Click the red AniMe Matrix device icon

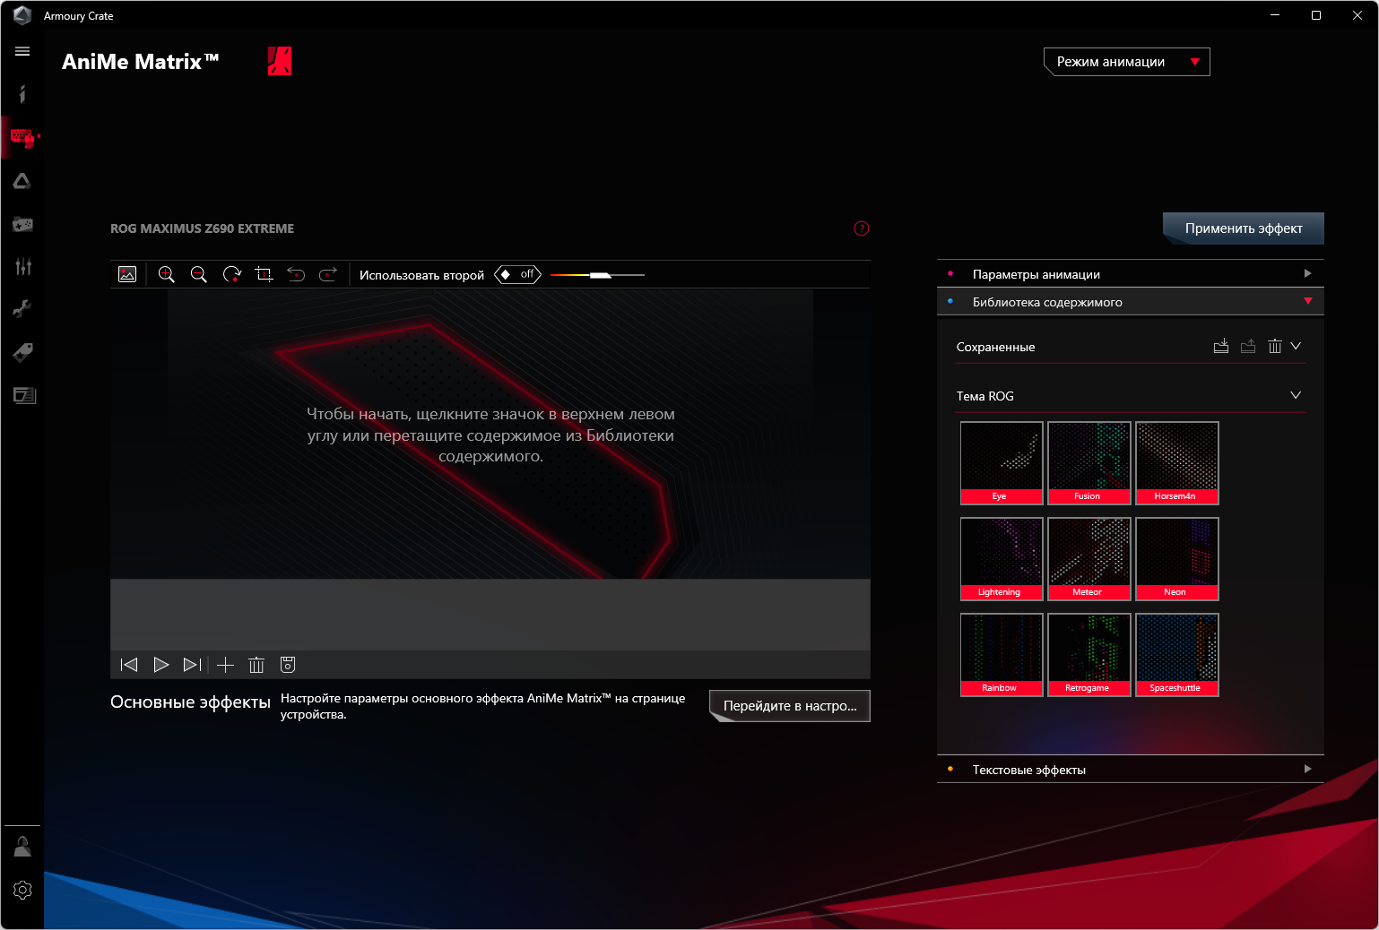[280, 61]
